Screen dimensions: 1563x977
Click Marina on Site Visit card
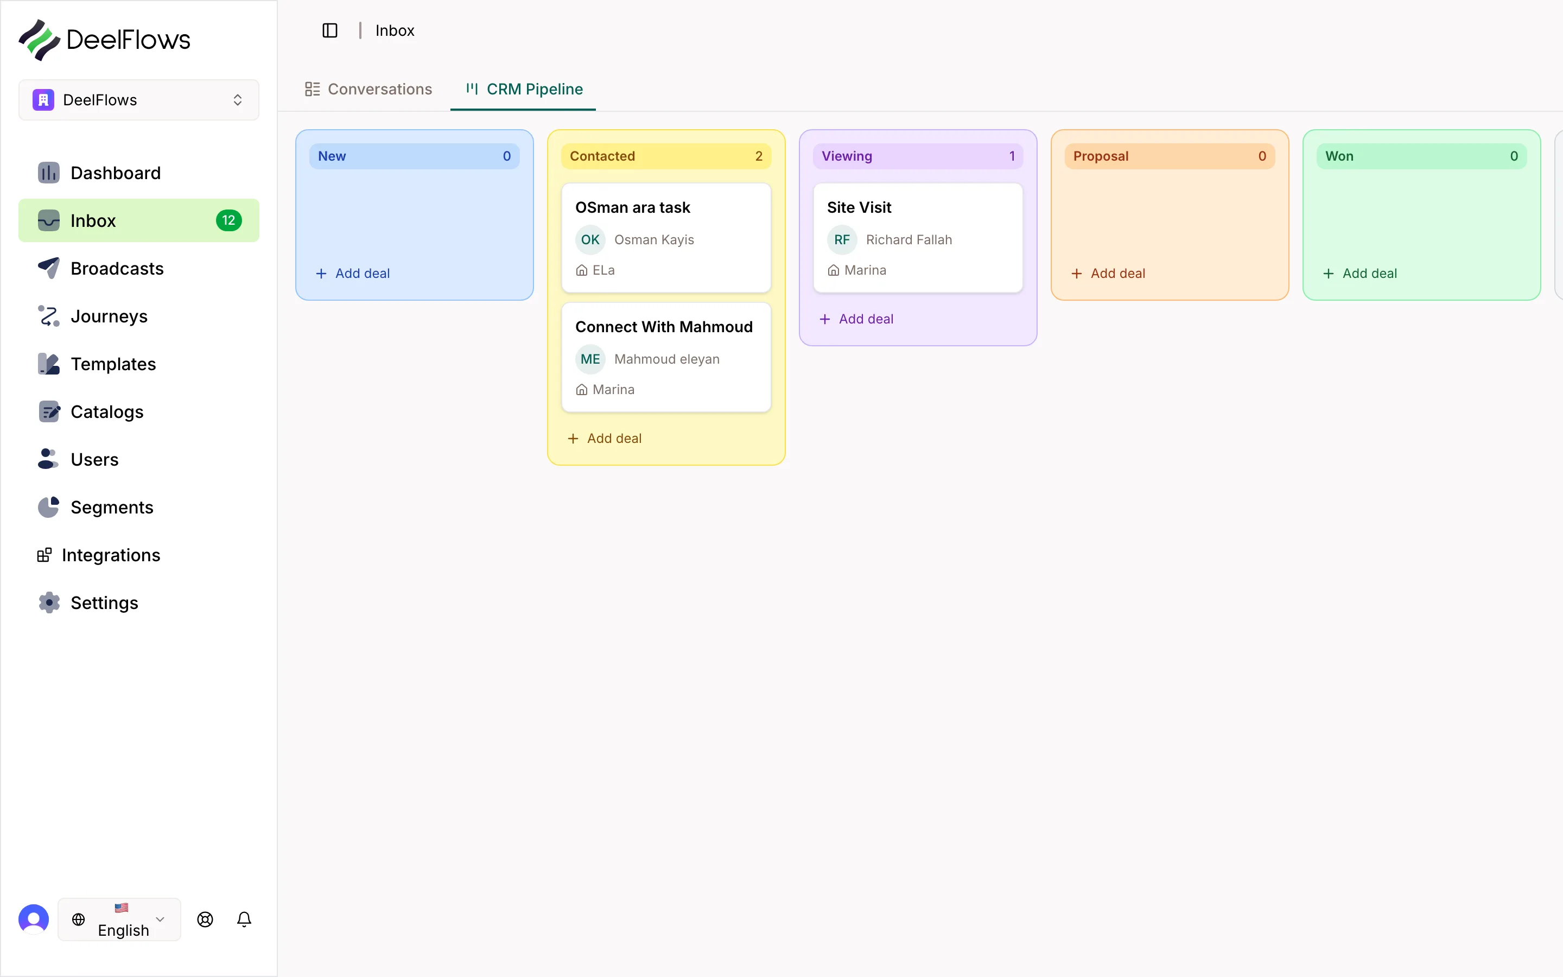click(x=866, y=270)
